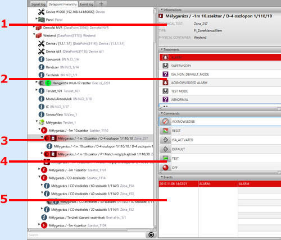Click info icon next to IC row
The width and height of the screenshot is (281, 240).
click(41, 107)
